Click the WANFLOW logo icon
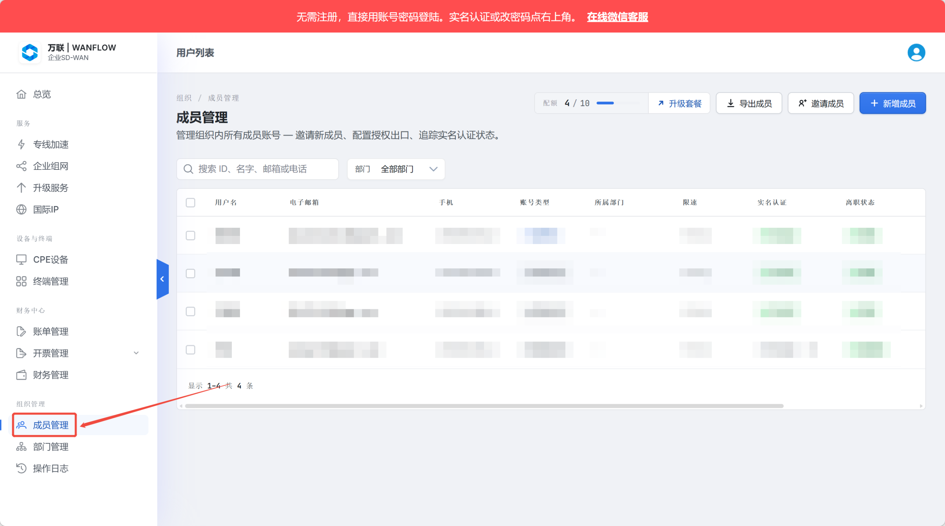Screen dimensions: 945x526 coord(30,52)
